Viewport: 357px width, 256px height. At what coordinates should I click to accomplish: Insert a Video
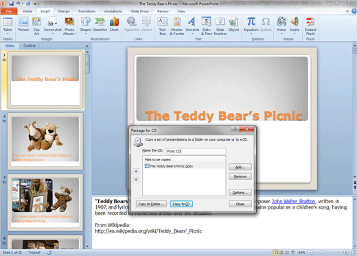(281, 25)
